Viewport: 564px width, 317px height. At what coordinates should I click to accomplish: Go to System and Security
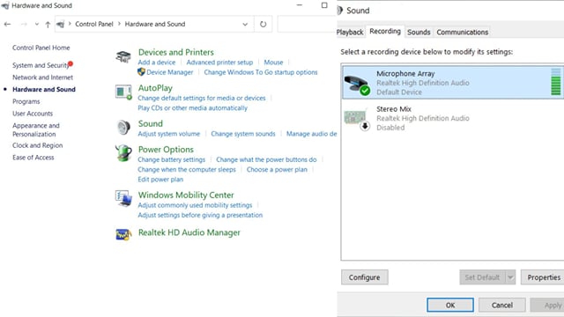pyautogui.click(x=41, y=65)
